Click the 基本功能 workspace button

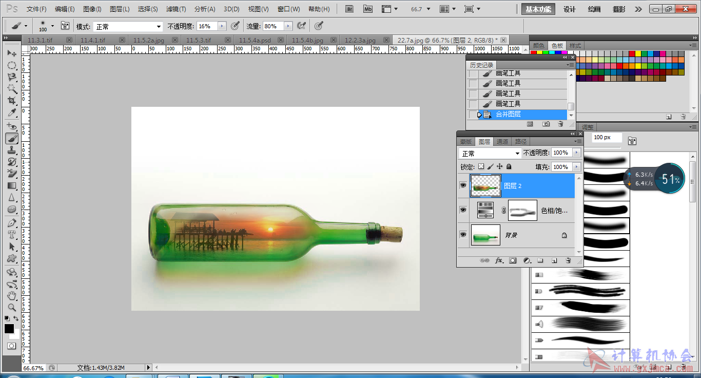pos(538,9)
